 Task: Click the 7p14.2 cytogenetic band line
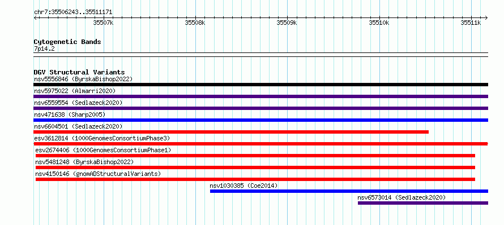point(260,55)
